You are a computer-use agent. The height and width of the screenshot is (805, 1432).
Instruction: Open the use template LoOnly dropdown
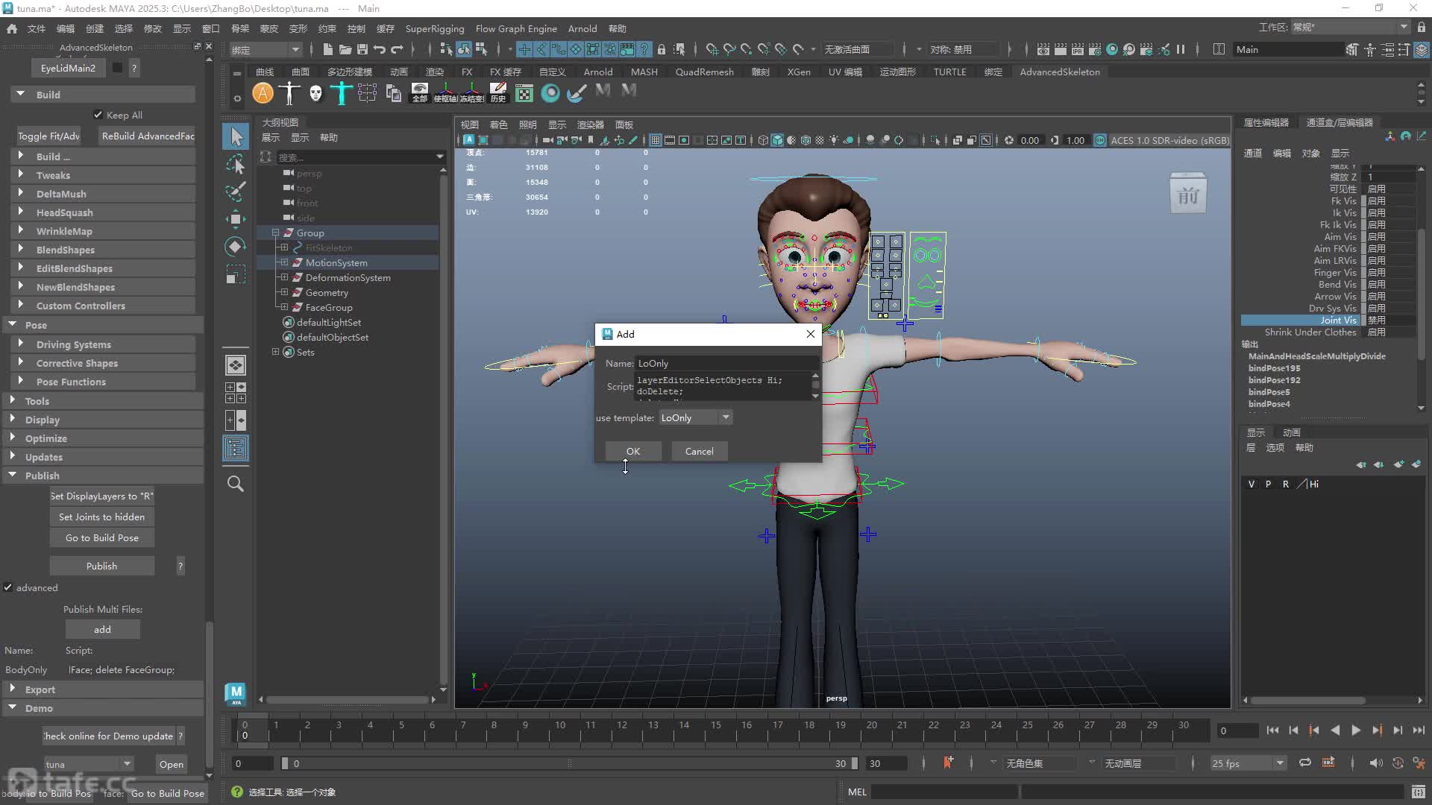(x=695, y=417)
